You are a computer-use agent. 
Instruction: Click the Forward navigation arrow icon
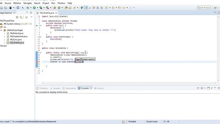(x=131, y=8)
